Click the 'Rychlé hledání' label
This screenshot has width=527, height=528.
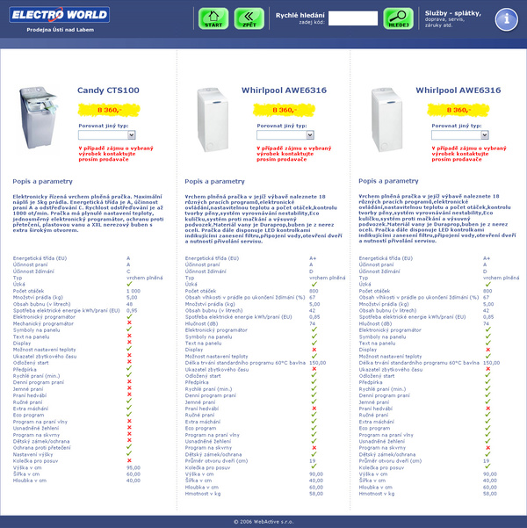click(x=300, y=16)
